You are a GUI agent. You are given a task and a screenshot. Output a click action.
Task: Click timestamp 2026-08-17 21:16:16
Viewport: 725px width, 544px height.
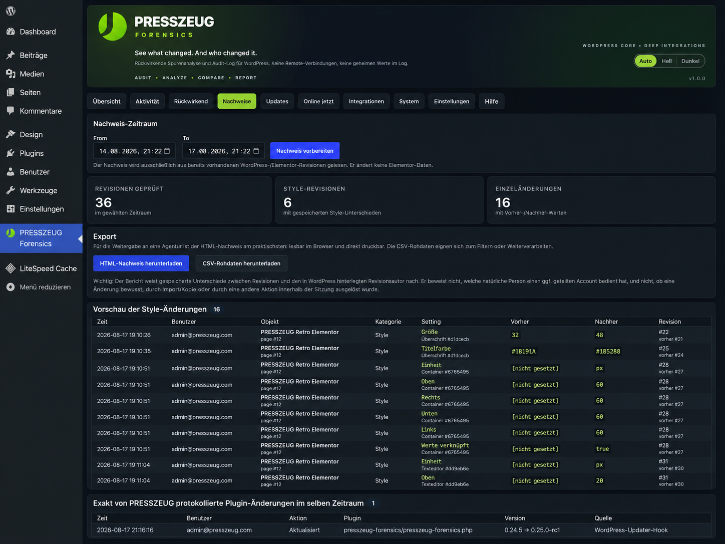coord(125,530)
